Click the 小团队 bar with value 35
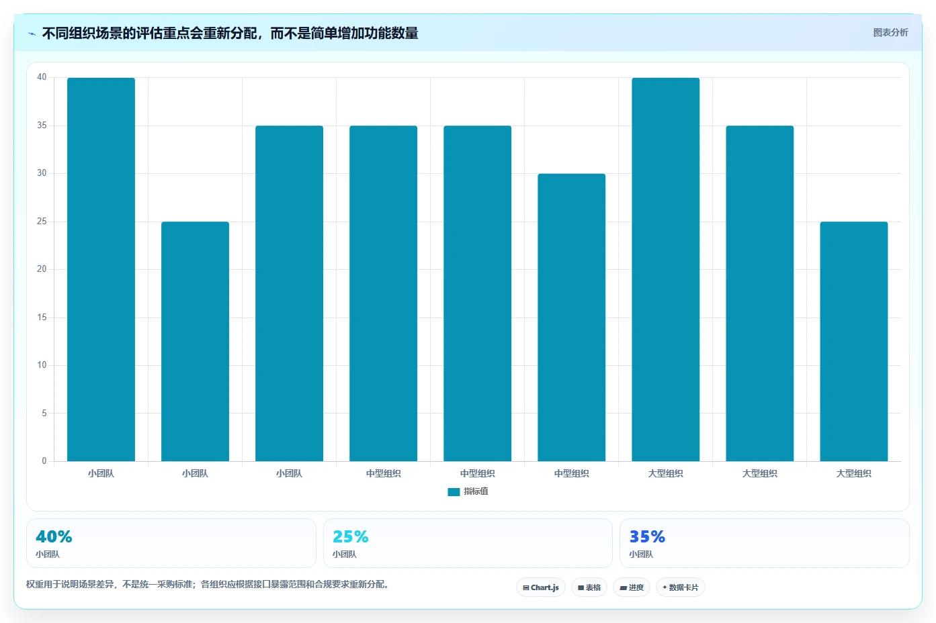This screenshot has width=936, height=623. (289, 293)
